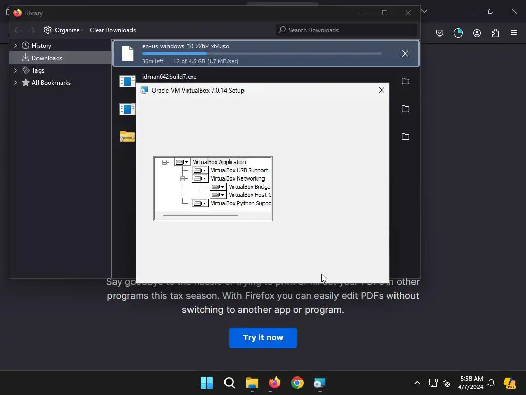The height and width of the screenshot is (395, 526).
Task: Click the ISO download progress bar
Action: pyautogui.click(x=261, y=53)
